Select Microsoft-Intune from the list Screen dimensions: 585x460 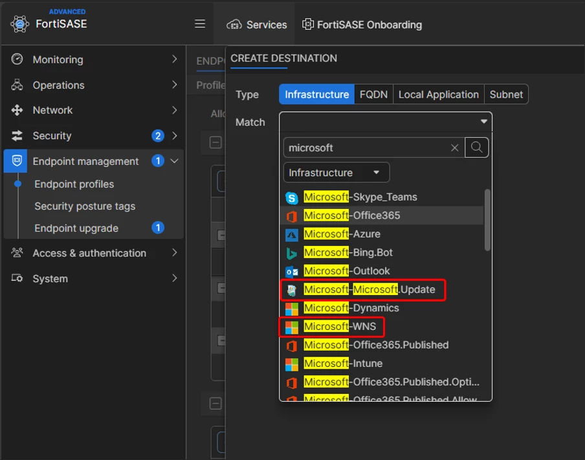[382, 363]
